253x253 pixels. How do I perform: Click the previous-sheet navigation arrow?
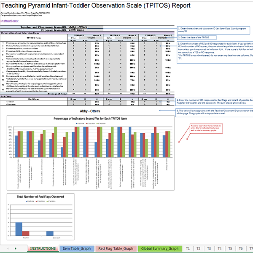coord(8,248)
